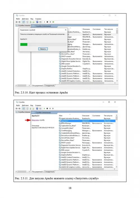Open the Файл menu in the Fig. 2.3.10 window

18,19
